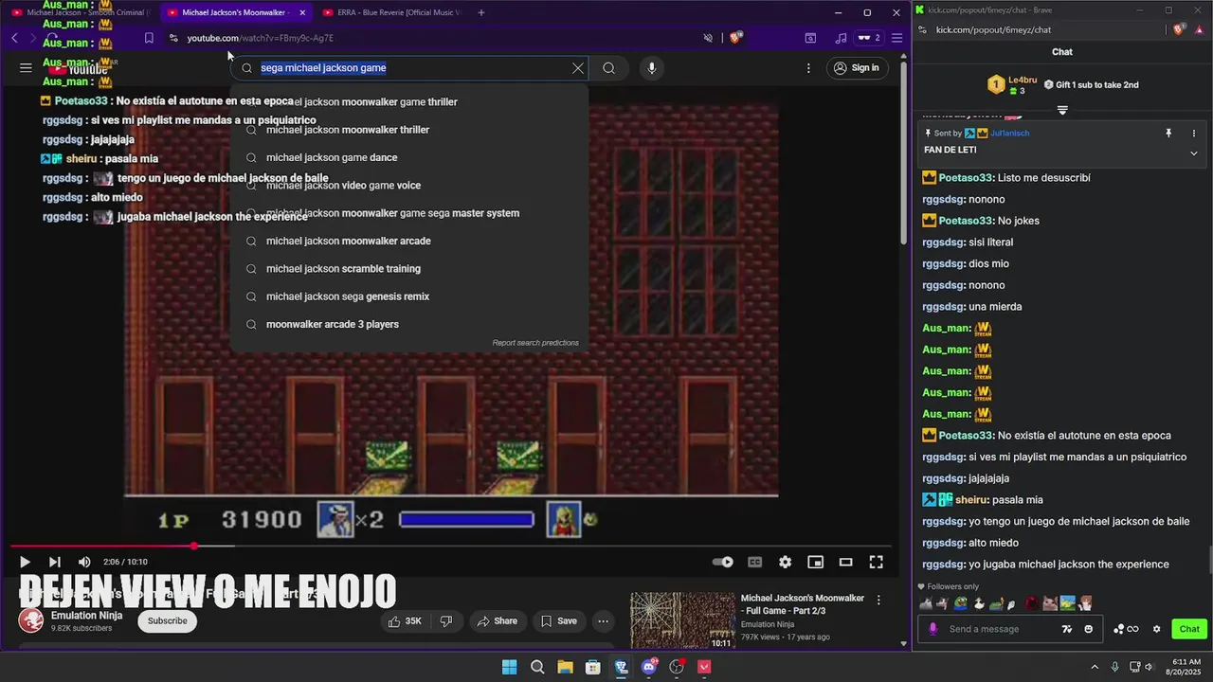The height and width of the screenshot is (682, 1213).
Task: Open Moonwalker Part 2/3 thumbnail
Action: click(x=682, y=621)
